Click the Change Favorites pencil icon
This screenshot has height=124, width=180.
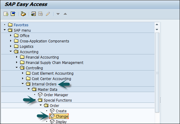(x=47, y=14)
